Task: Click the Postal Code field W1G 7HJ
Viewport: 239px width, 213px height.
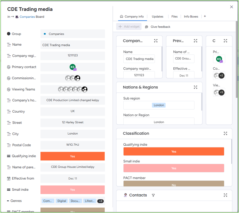Action: point(72,145)
